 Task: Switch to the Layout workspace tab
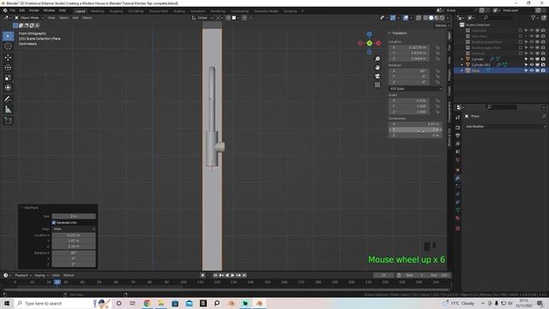(x=80, y=11)
